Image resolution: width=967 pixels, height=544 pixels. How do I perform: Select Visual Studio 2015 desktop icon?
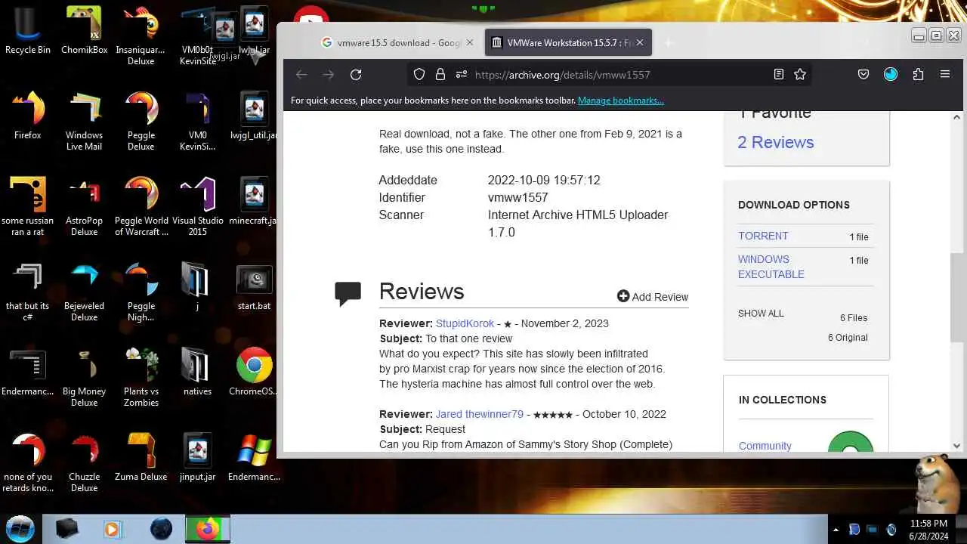coord(198,206)
